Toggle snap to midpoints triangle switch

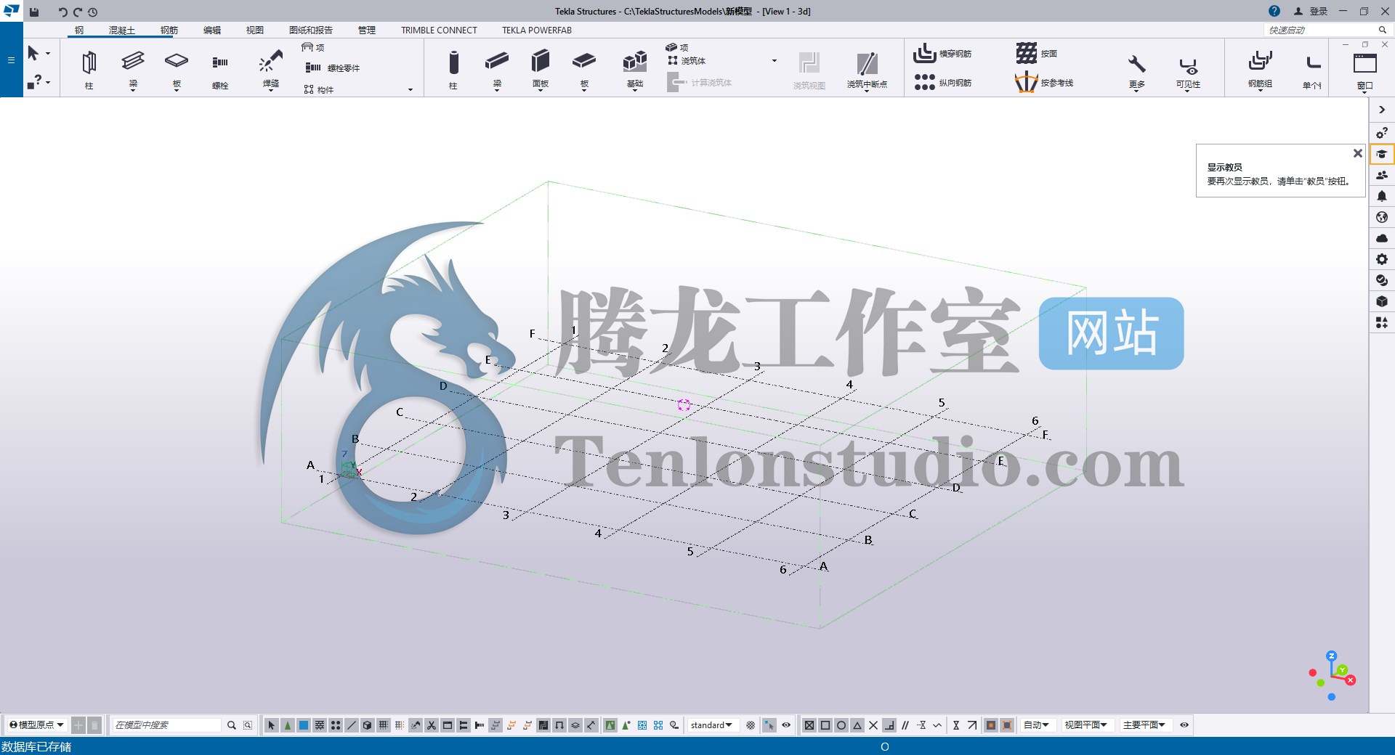pyautogui.click(x=857, y=725)
